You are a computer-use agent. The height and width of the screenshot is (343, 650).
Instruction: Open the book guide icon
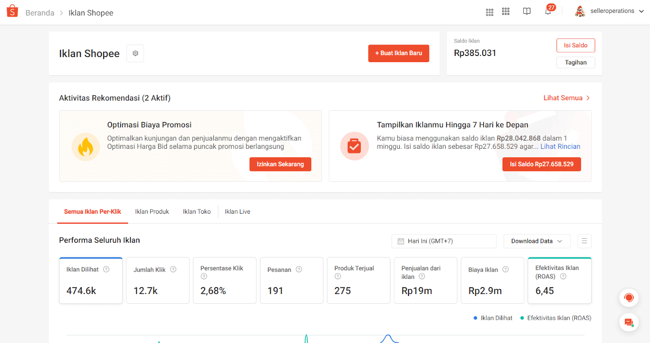(526, 11)
